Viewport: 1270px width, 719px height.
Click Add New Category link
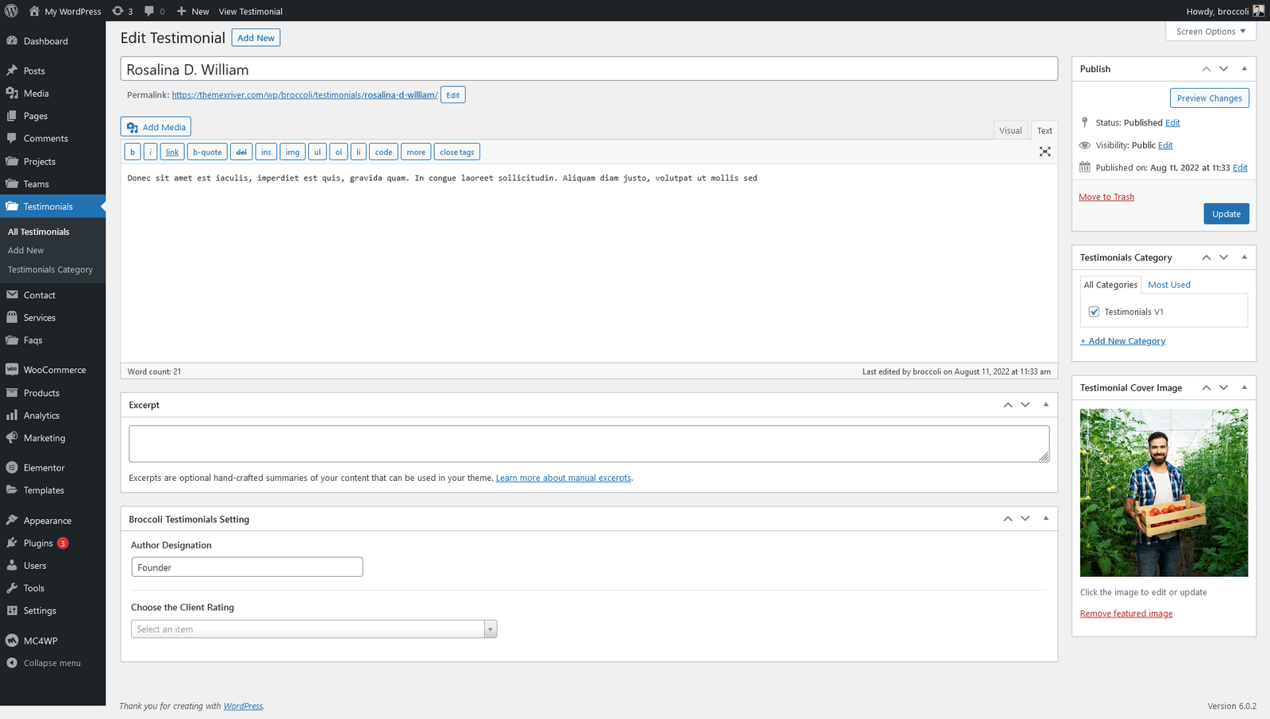1123,341
